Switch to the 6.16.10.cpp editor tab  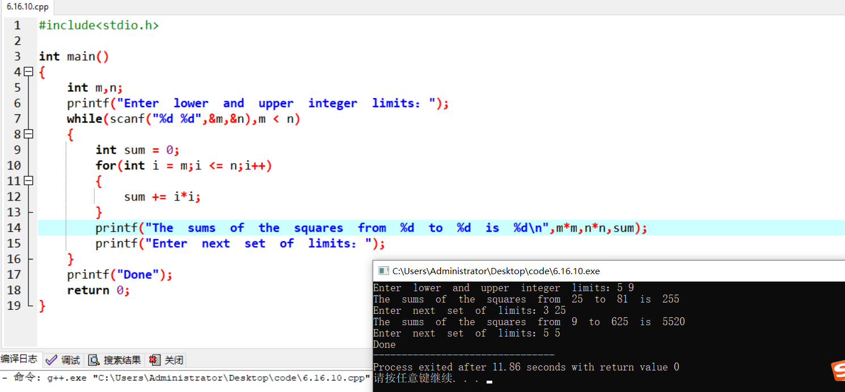point(27,7)
